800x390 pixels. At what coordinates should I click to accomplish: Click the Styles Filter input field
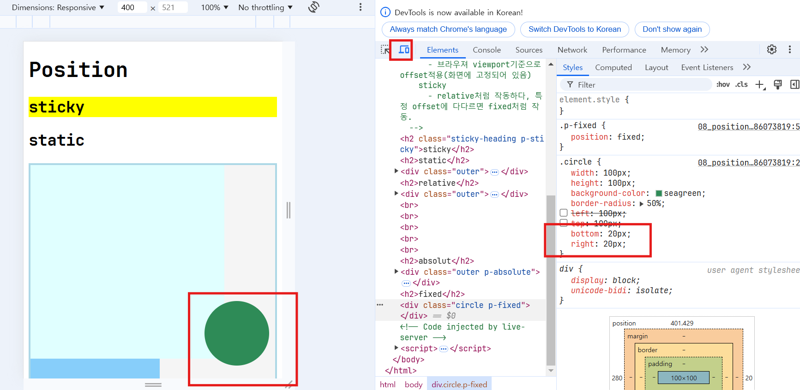pos(636,84)
